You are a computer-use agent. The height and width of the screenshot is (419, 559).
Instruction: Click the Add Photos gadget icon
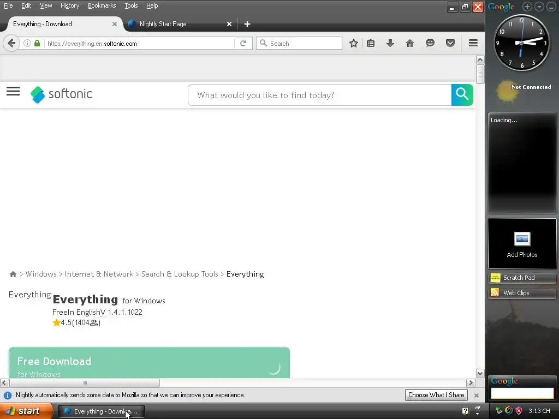[x=522, y=239]
